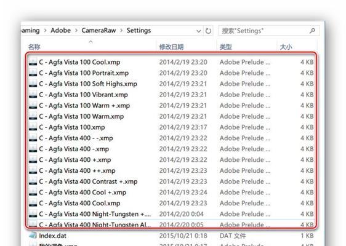346x246 pixels.
Task: Click the Index.dat file icon
Action: pos(33,236)
